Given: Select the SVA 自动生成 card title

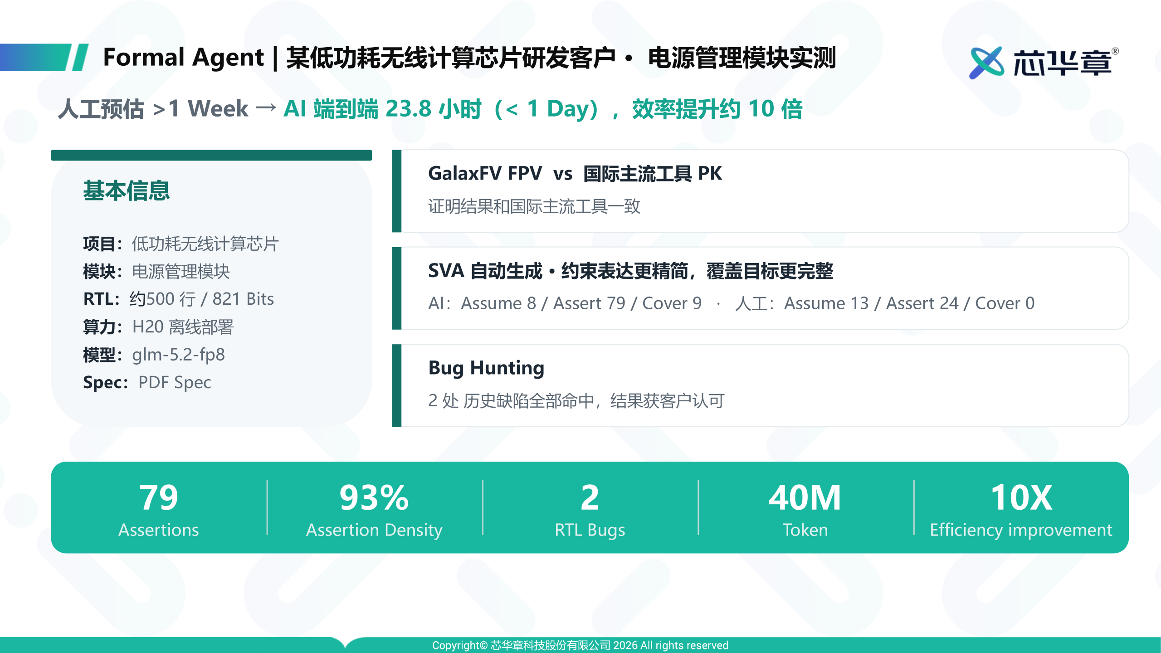Looking at the screenshot, I should (630, 271).
